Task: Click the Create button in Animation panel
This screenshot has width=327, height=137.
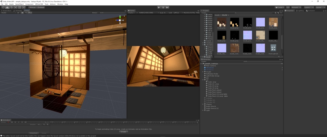Action: click(123, 131)
